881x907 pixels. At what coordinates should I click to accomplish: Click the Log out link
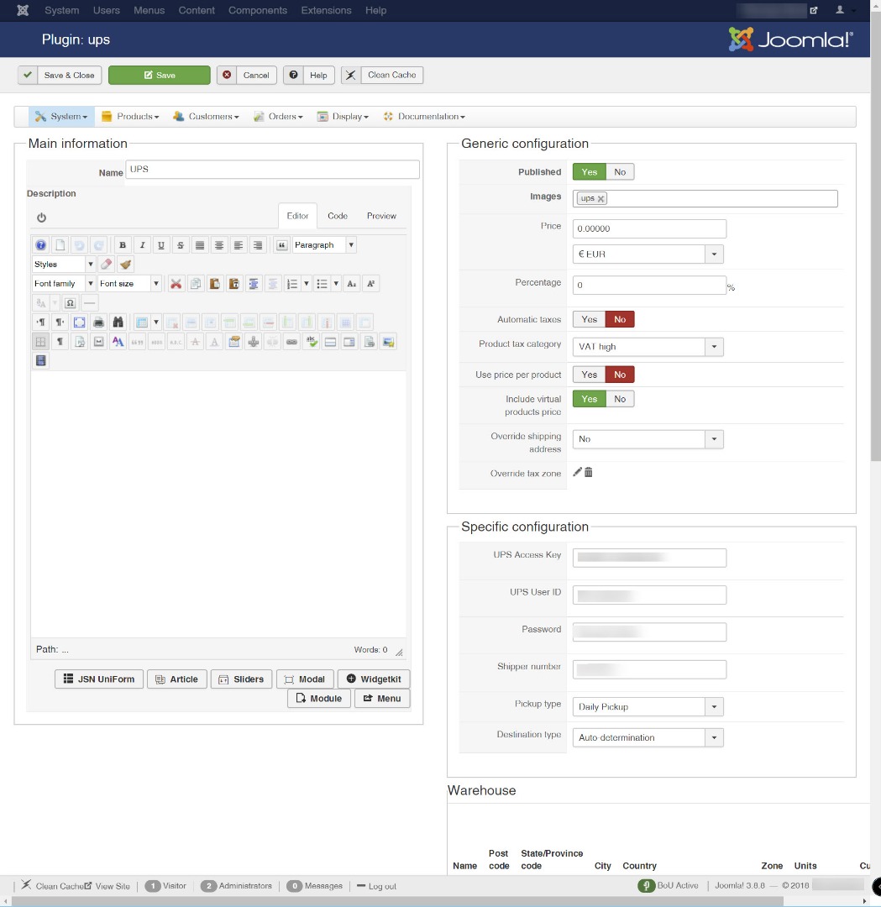coord(376,886)
